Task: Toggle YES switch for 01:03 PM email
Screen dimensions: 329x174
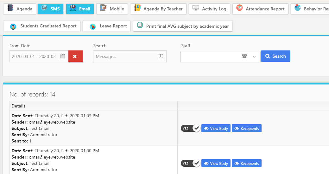Action: pyautogui.click(x=190, y=128)
